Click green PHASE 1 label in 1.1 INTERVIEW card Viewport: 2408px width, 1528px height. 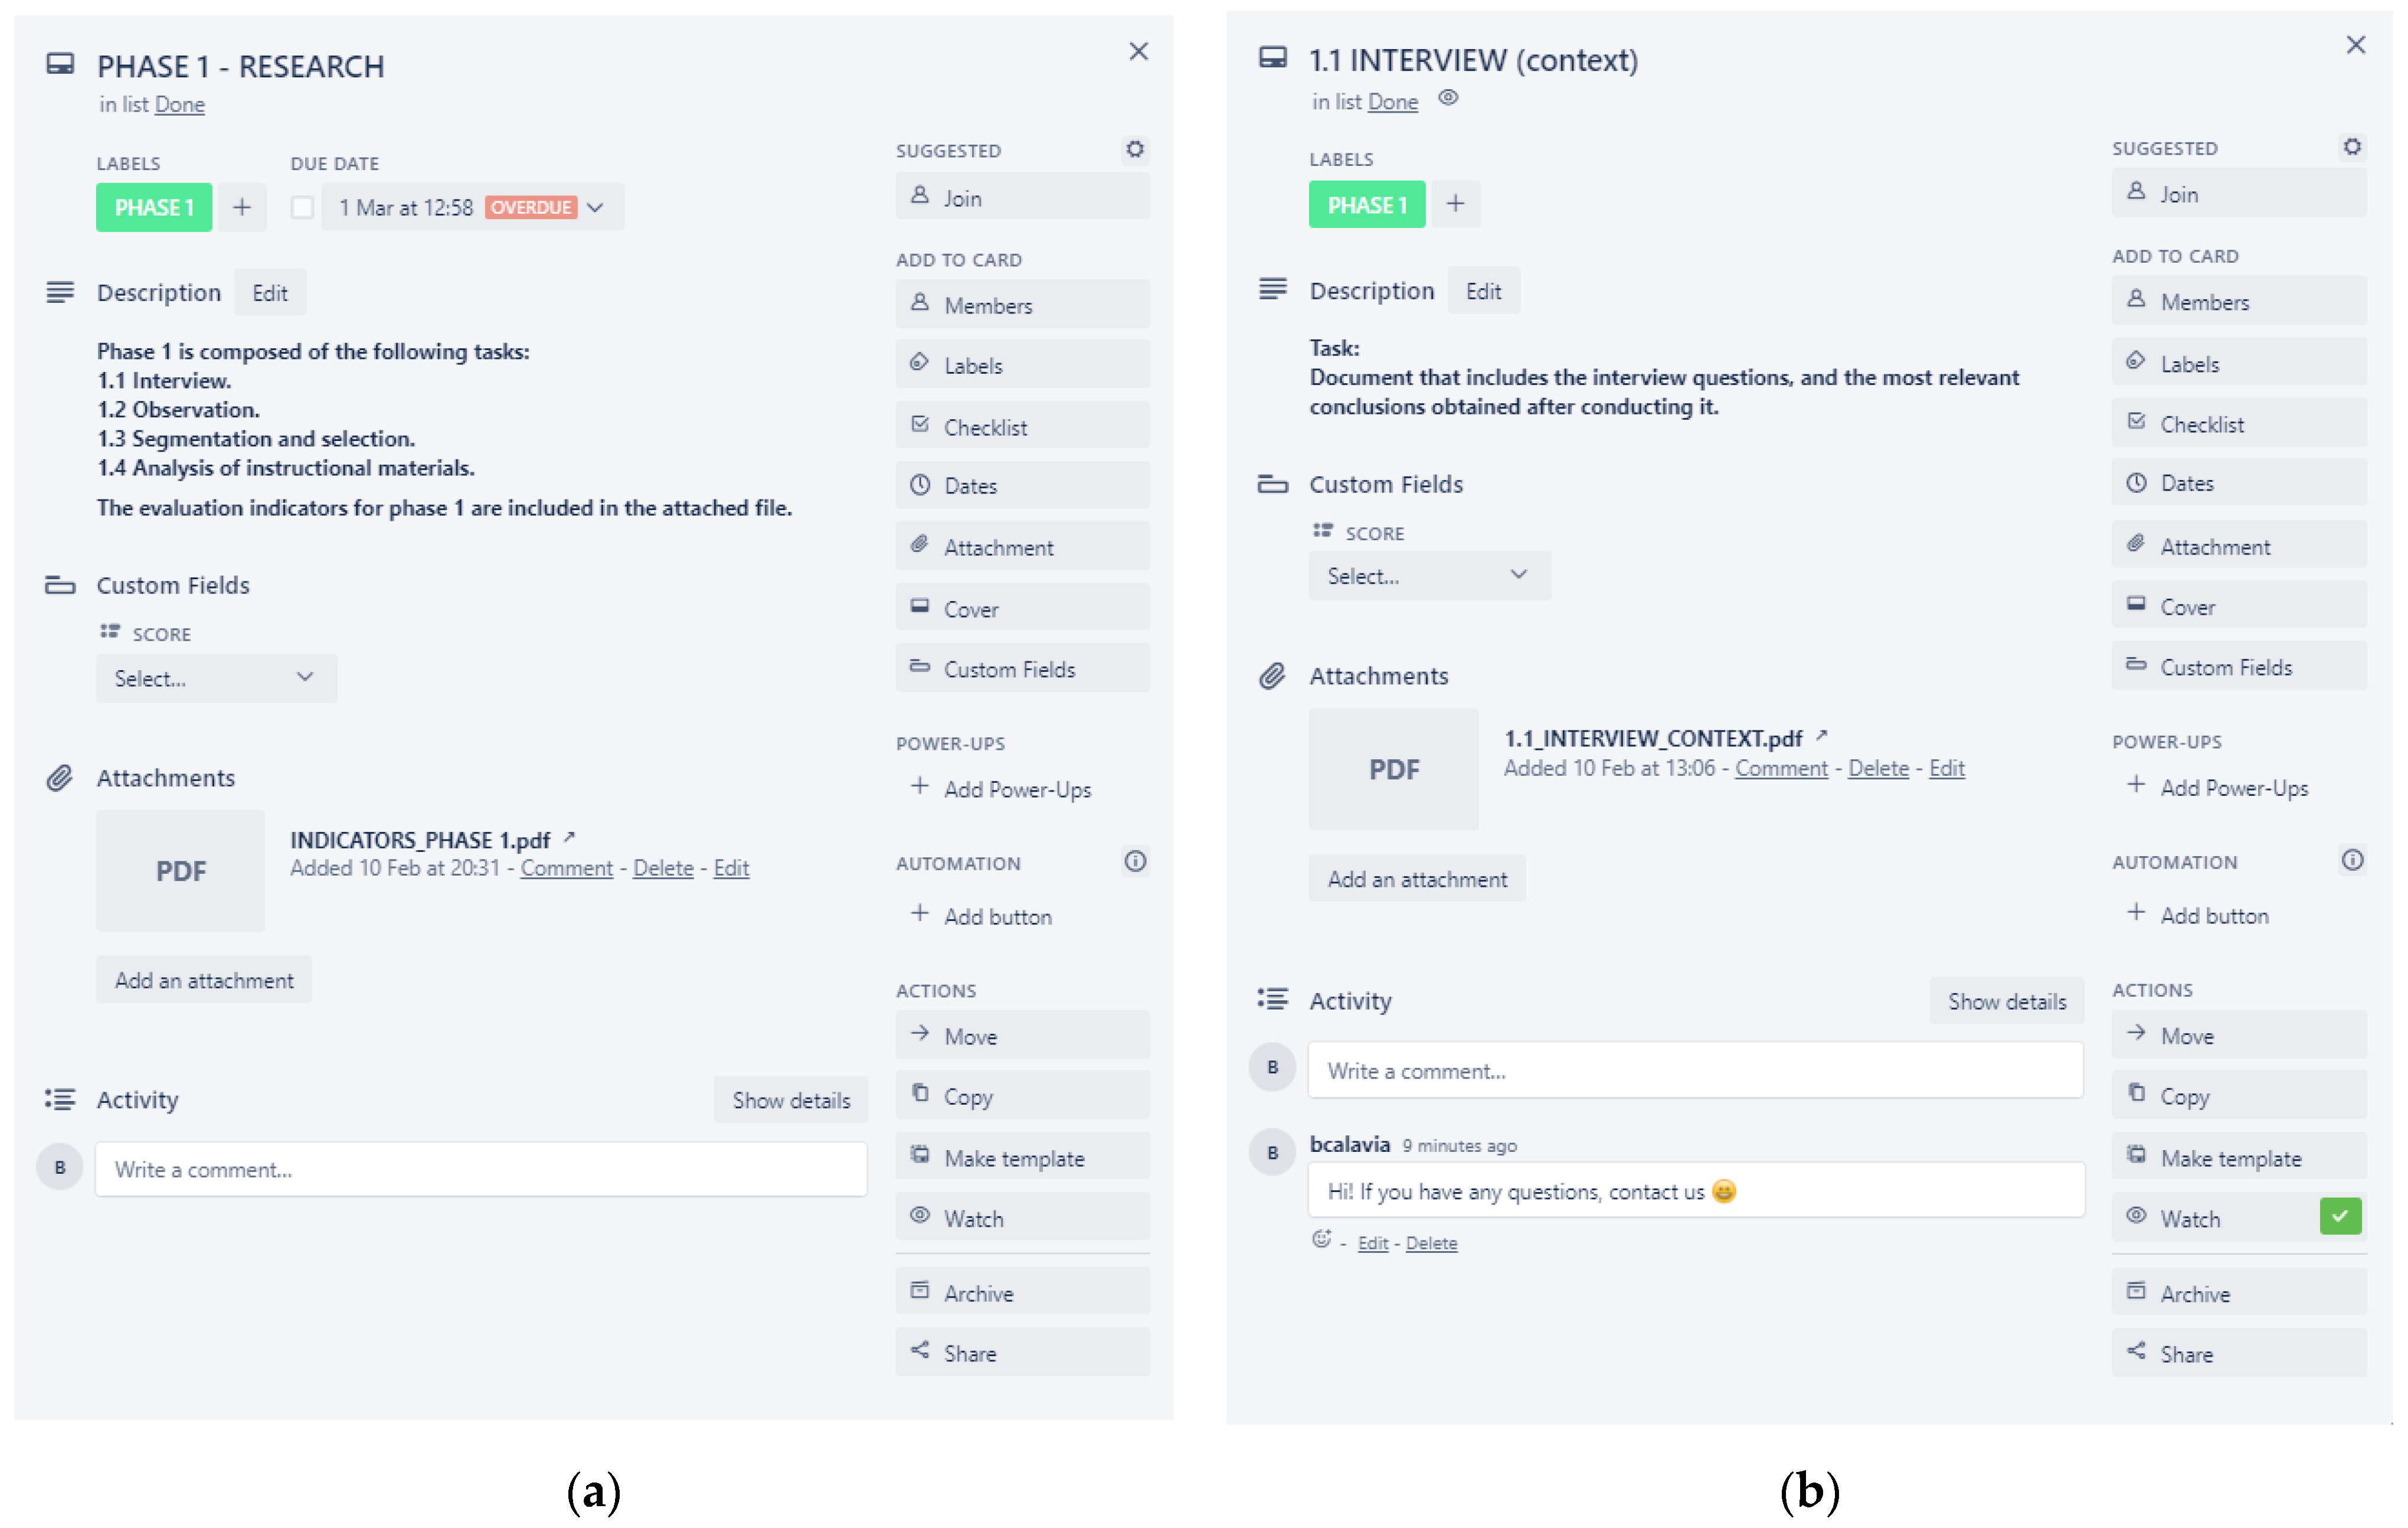(1366, 205)
